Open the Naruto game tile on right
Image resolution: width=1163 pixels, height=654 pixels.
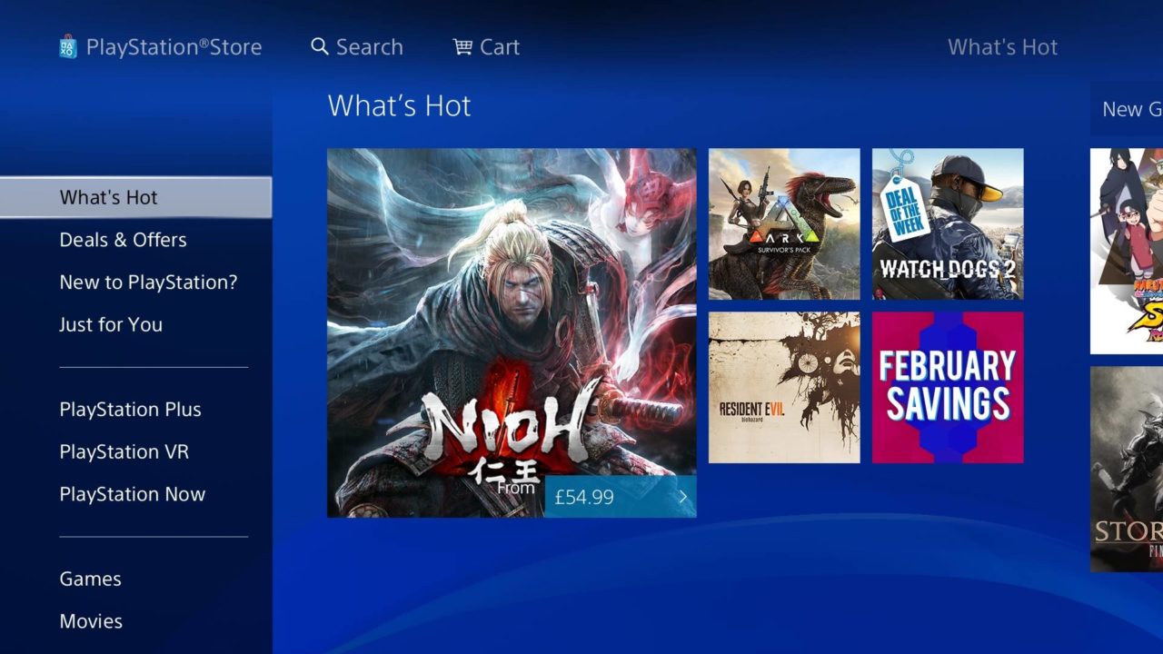(1127, 252)
